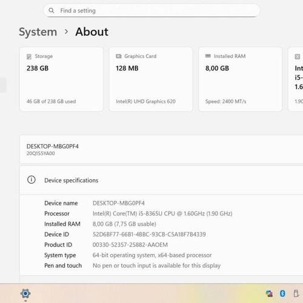Open the Storage card

click(x=61, y=79)
